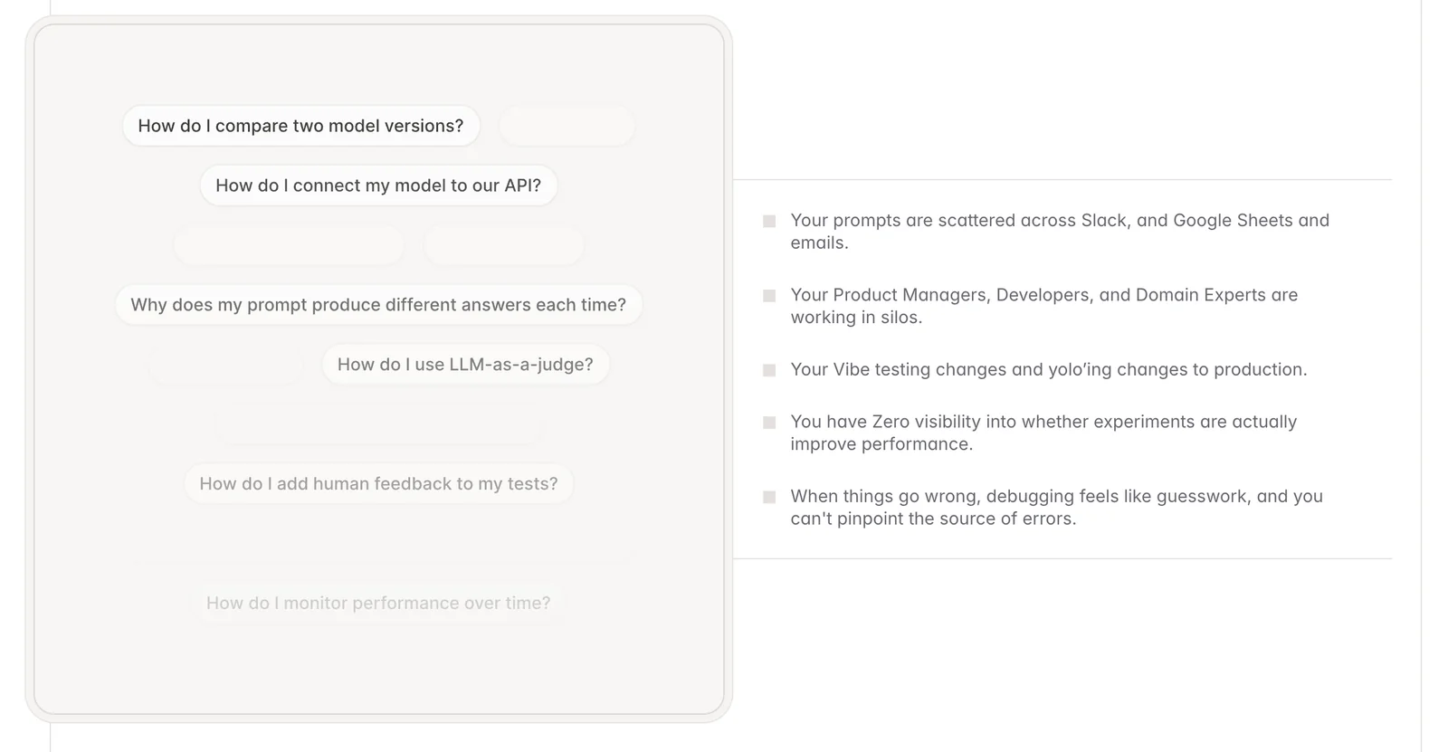The width and height of the screenshot is (1448, 752).
Task: Click the "yolo'ing changes to production" sentence
Action: click(1048, 369)
